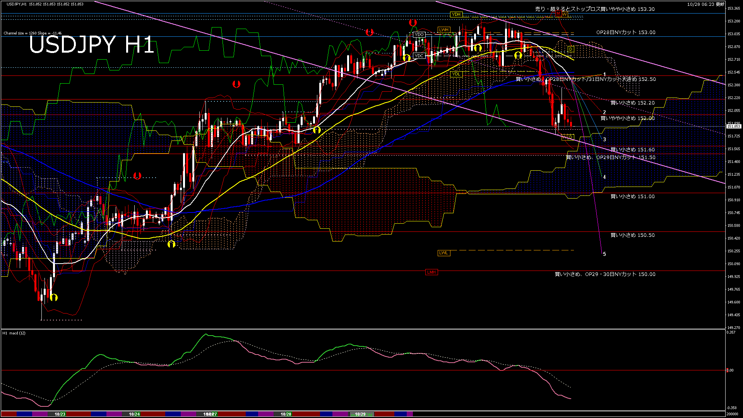743x418 pixels.
Task: Click the 買い小さめ 151.00 level label
Action: [632, 197]
